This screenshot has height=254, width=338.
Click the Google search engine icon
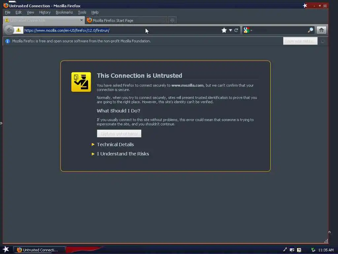coord(246,30)
